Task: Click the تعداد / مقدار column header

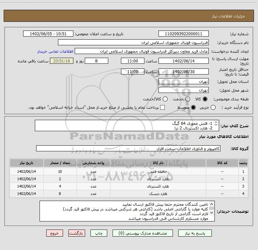Action: pyautogui.click(x=60, y=163)
